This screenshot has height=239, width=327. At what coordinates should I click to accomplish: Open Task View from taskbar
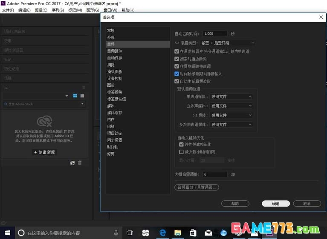[130, 233]
